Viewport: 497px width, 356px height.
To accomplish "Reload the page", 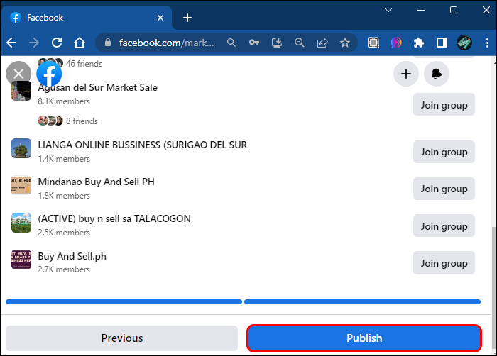I will point(57,43).
